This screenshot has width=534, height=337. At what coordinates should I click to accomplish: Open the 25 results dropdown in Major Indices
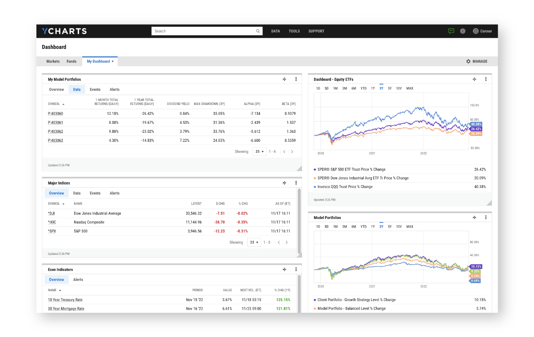pyautogui.click(x=254, y=242)
